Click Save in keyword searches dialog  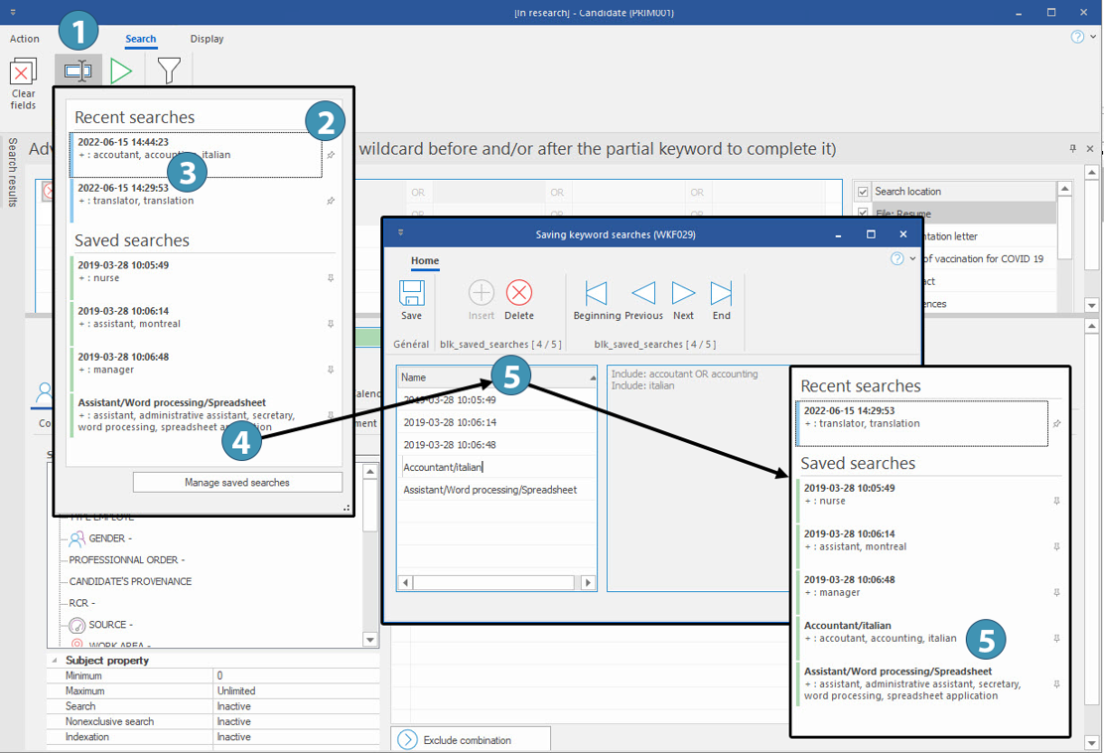411,293
